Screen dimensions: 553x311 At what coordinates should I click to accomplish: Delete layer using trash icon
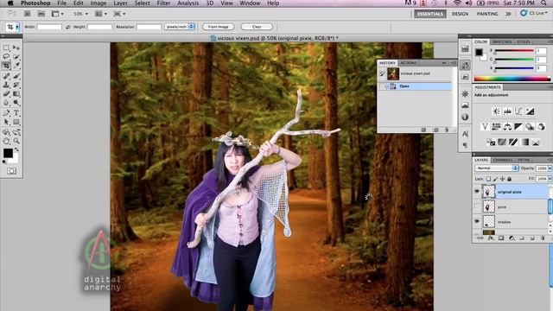[x=543, y=238]
